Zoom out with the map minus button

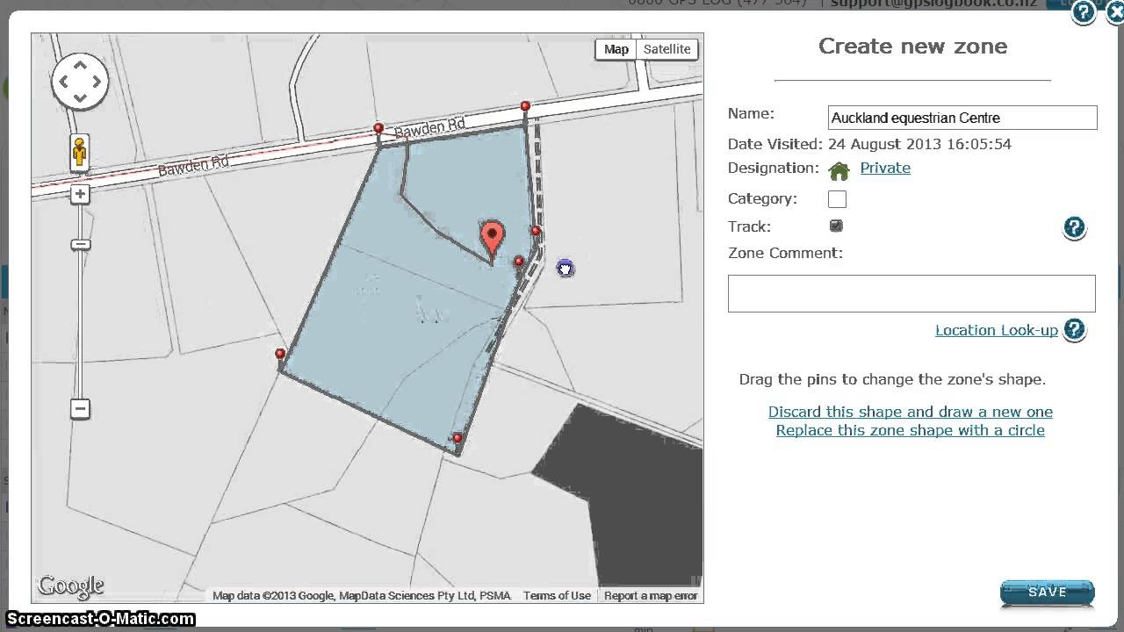(x=80, y=408)
